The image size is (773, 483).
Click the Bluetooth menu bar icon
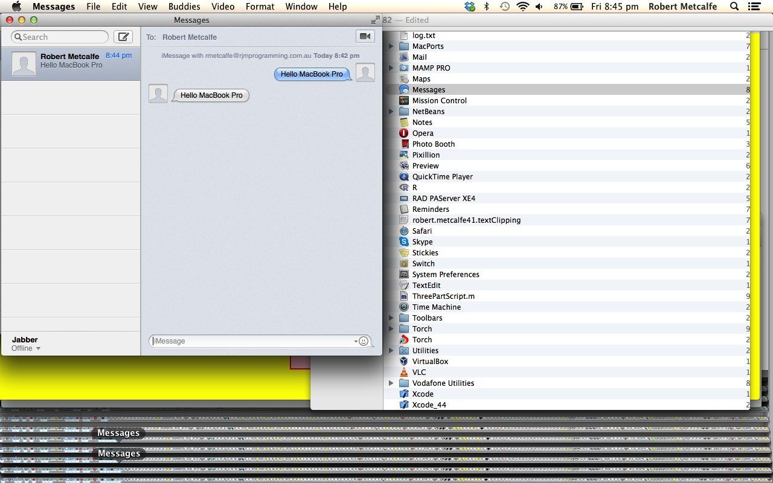pos(487,7)
